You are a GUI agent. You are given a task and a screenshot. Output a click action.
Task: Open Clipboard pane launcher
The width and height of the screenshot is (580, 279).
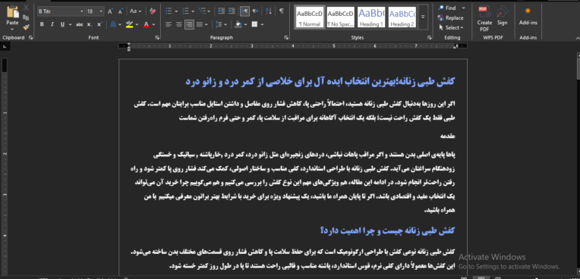coord(30,38)
